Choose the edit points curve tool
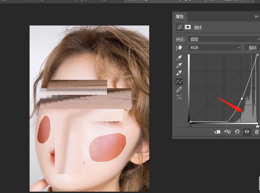Image resolution: width=260 pixels, height=193 pixels. click(179, 82)
